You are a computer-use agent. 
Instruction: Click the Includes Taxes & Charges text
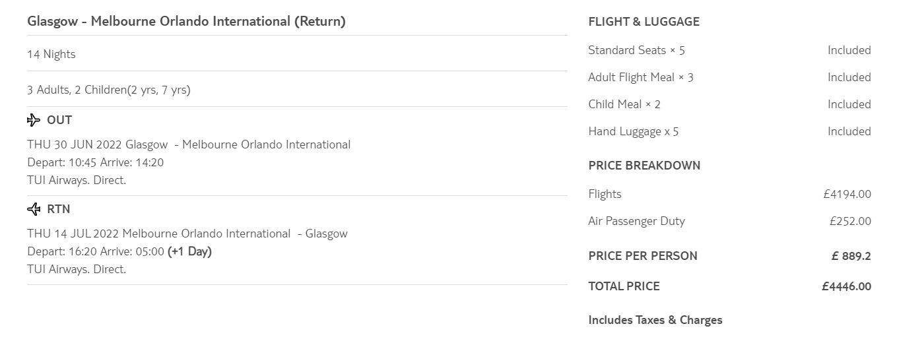tap(655, 320)
